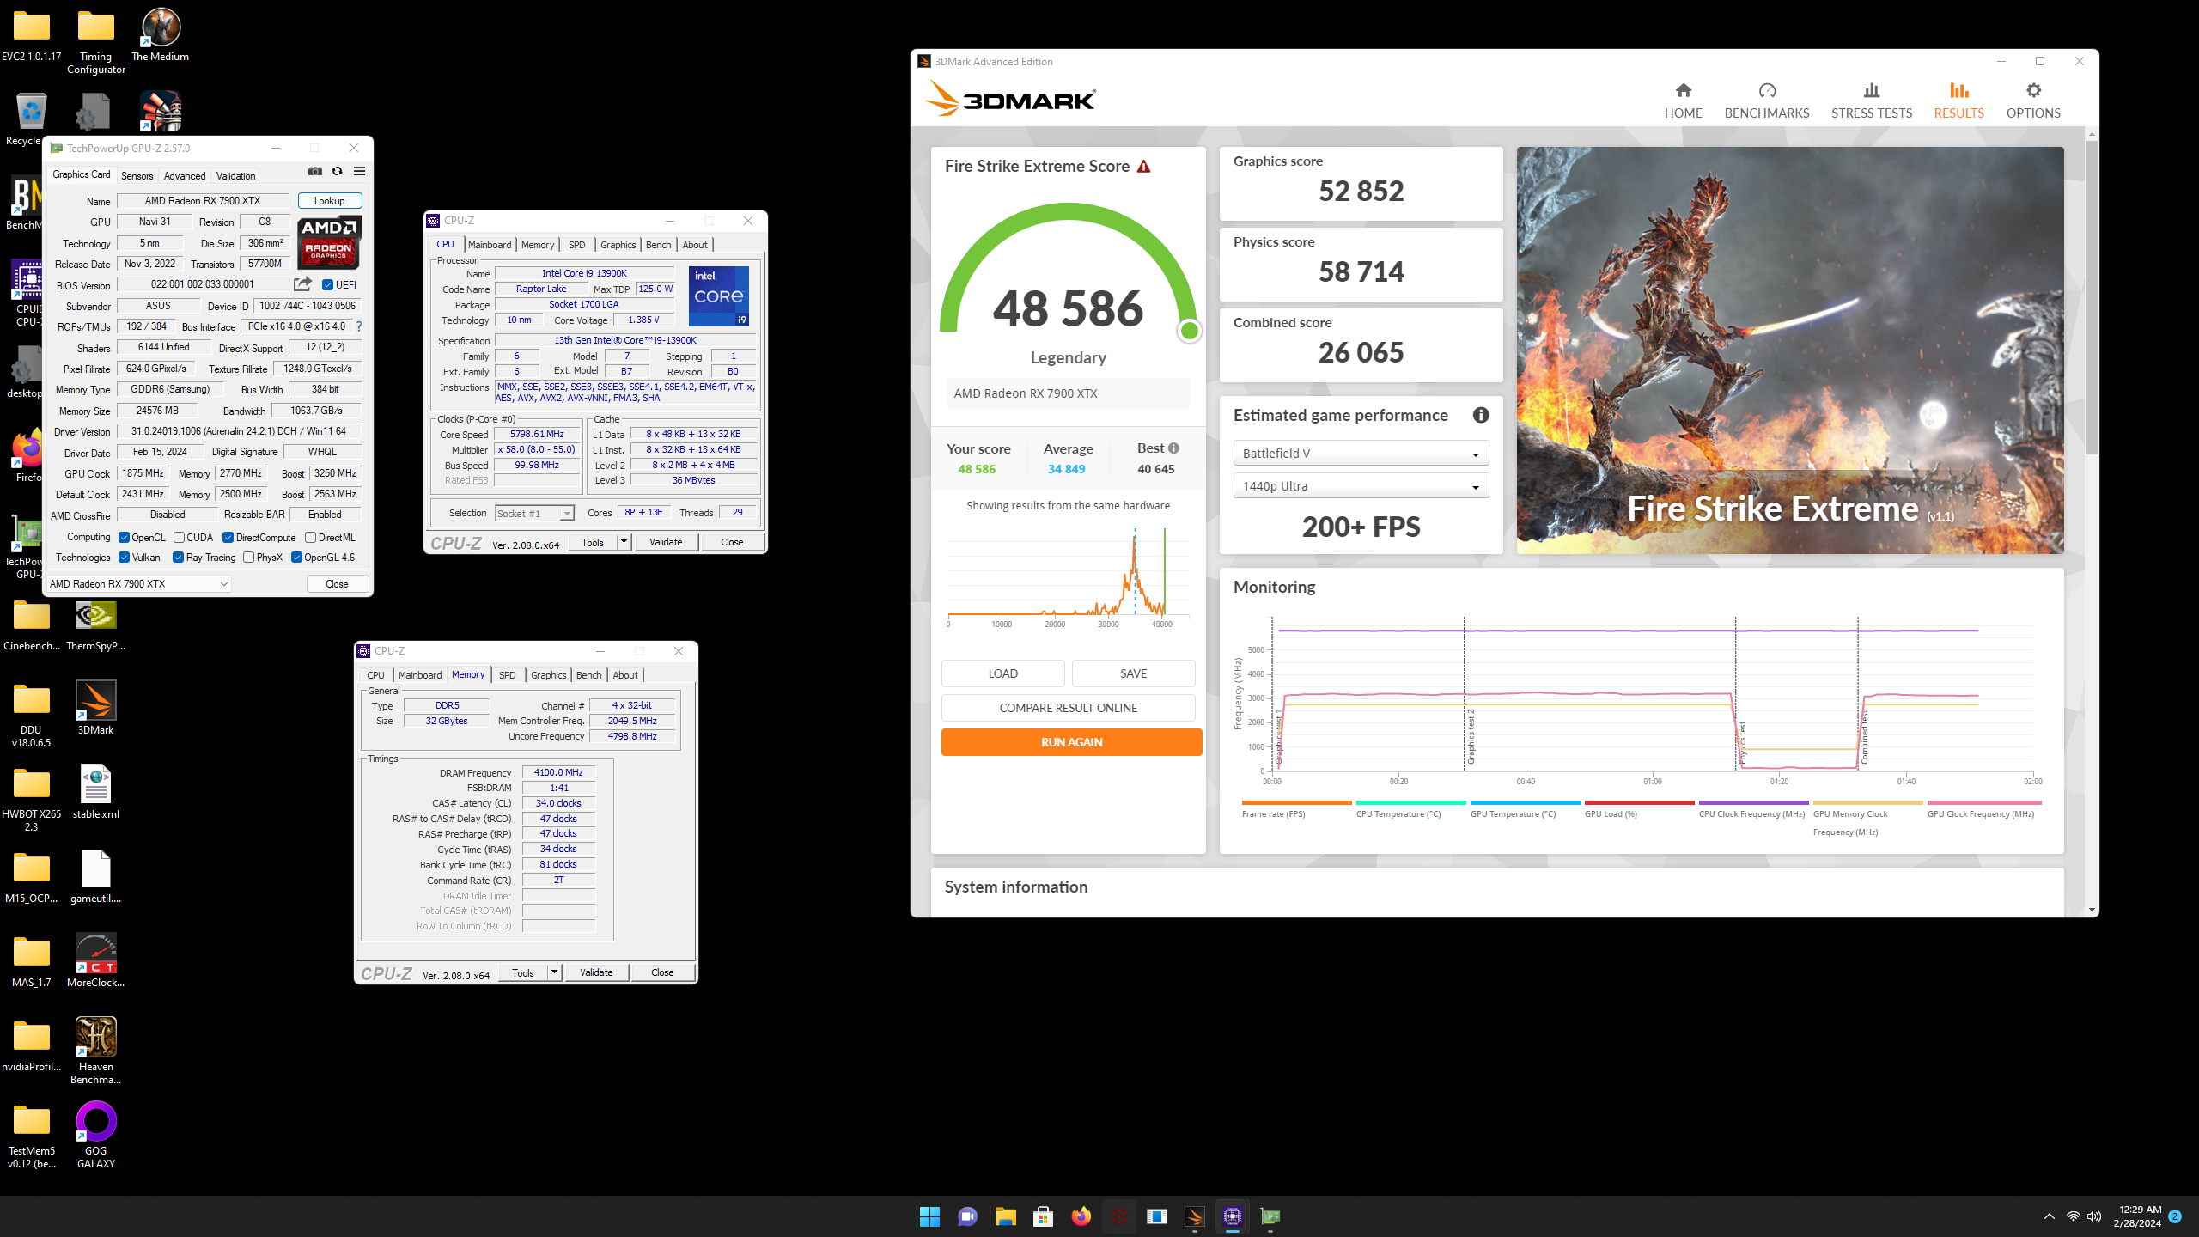Open the Battlefield V game dropdown
This screenshot has width=2199, height=1237.
pos(1361,454)
